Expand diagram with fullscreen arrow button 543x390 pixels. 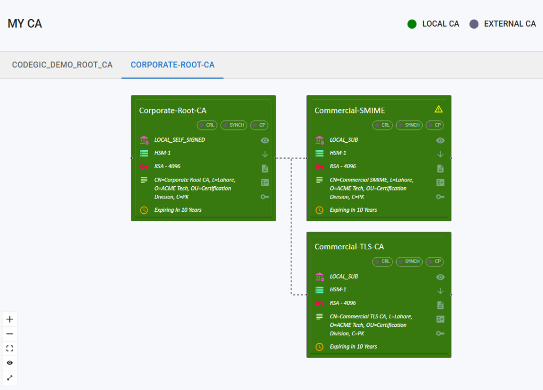pyautogui.click(x=10, y=378)
